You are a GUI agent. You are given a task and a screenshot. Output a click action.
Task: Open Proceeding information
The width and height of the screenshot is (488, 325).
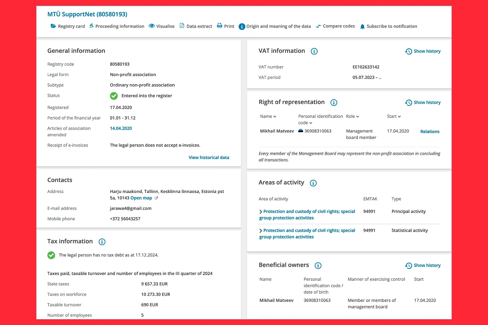tap(116, 26)
